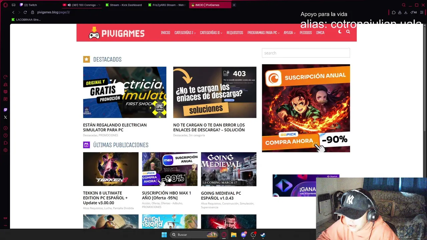Open the Suscripción HBO Max 1 año post title
The height and width of the screenshot is (240, 427).
click(x=166, y=195)
